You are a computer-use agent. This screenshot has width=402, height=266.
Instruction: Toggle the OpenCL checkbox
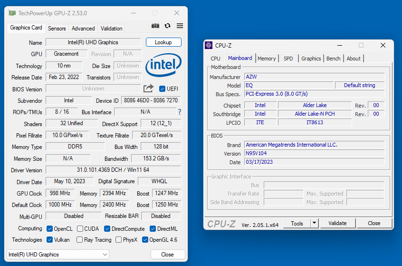click(49, 228)
